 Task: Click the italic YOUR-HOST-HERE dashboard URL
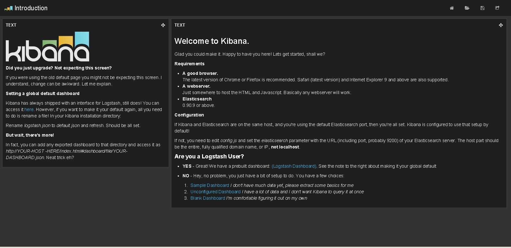click(67, 154)
